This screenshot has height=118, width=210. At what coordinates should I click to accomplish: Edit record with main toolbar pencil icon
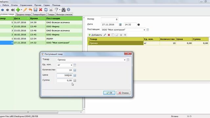click(x=25, y=10)
